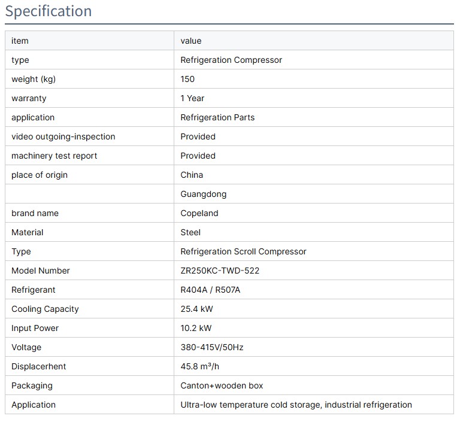Click the Canton+wooden box packaging value

[x=222, y=385]
